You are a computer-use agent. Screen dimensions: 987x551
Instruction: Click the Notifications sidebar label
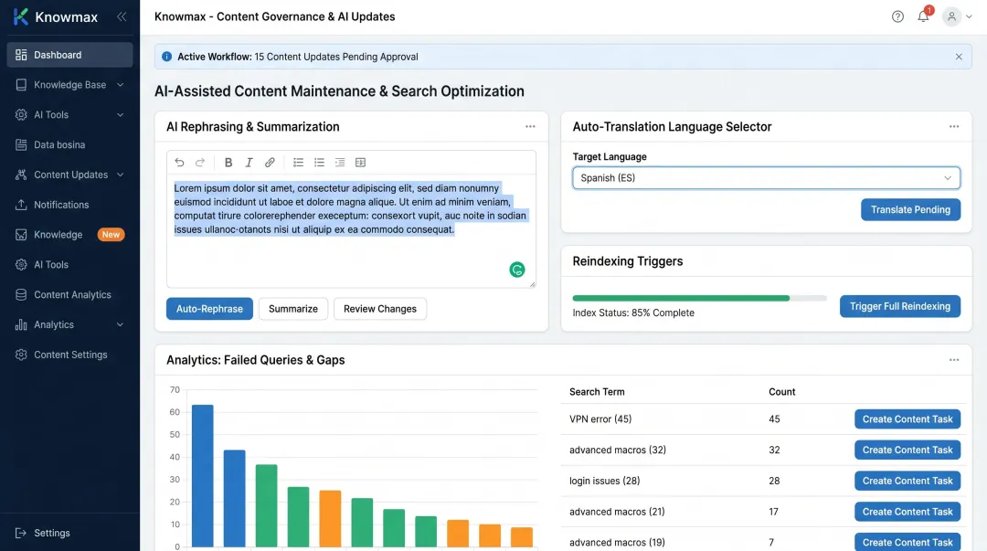point(61,205)
